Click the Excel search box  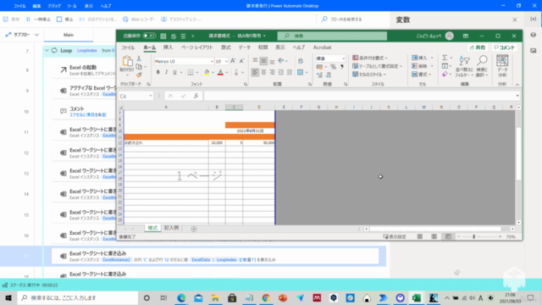(332, 36)
